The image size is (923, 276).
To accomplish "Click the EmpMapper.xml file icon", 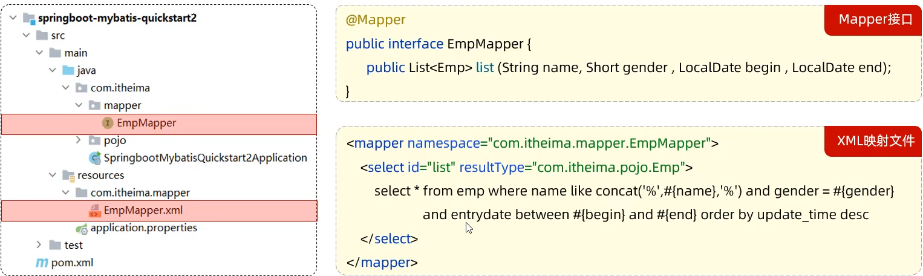I will pos(94,211).
